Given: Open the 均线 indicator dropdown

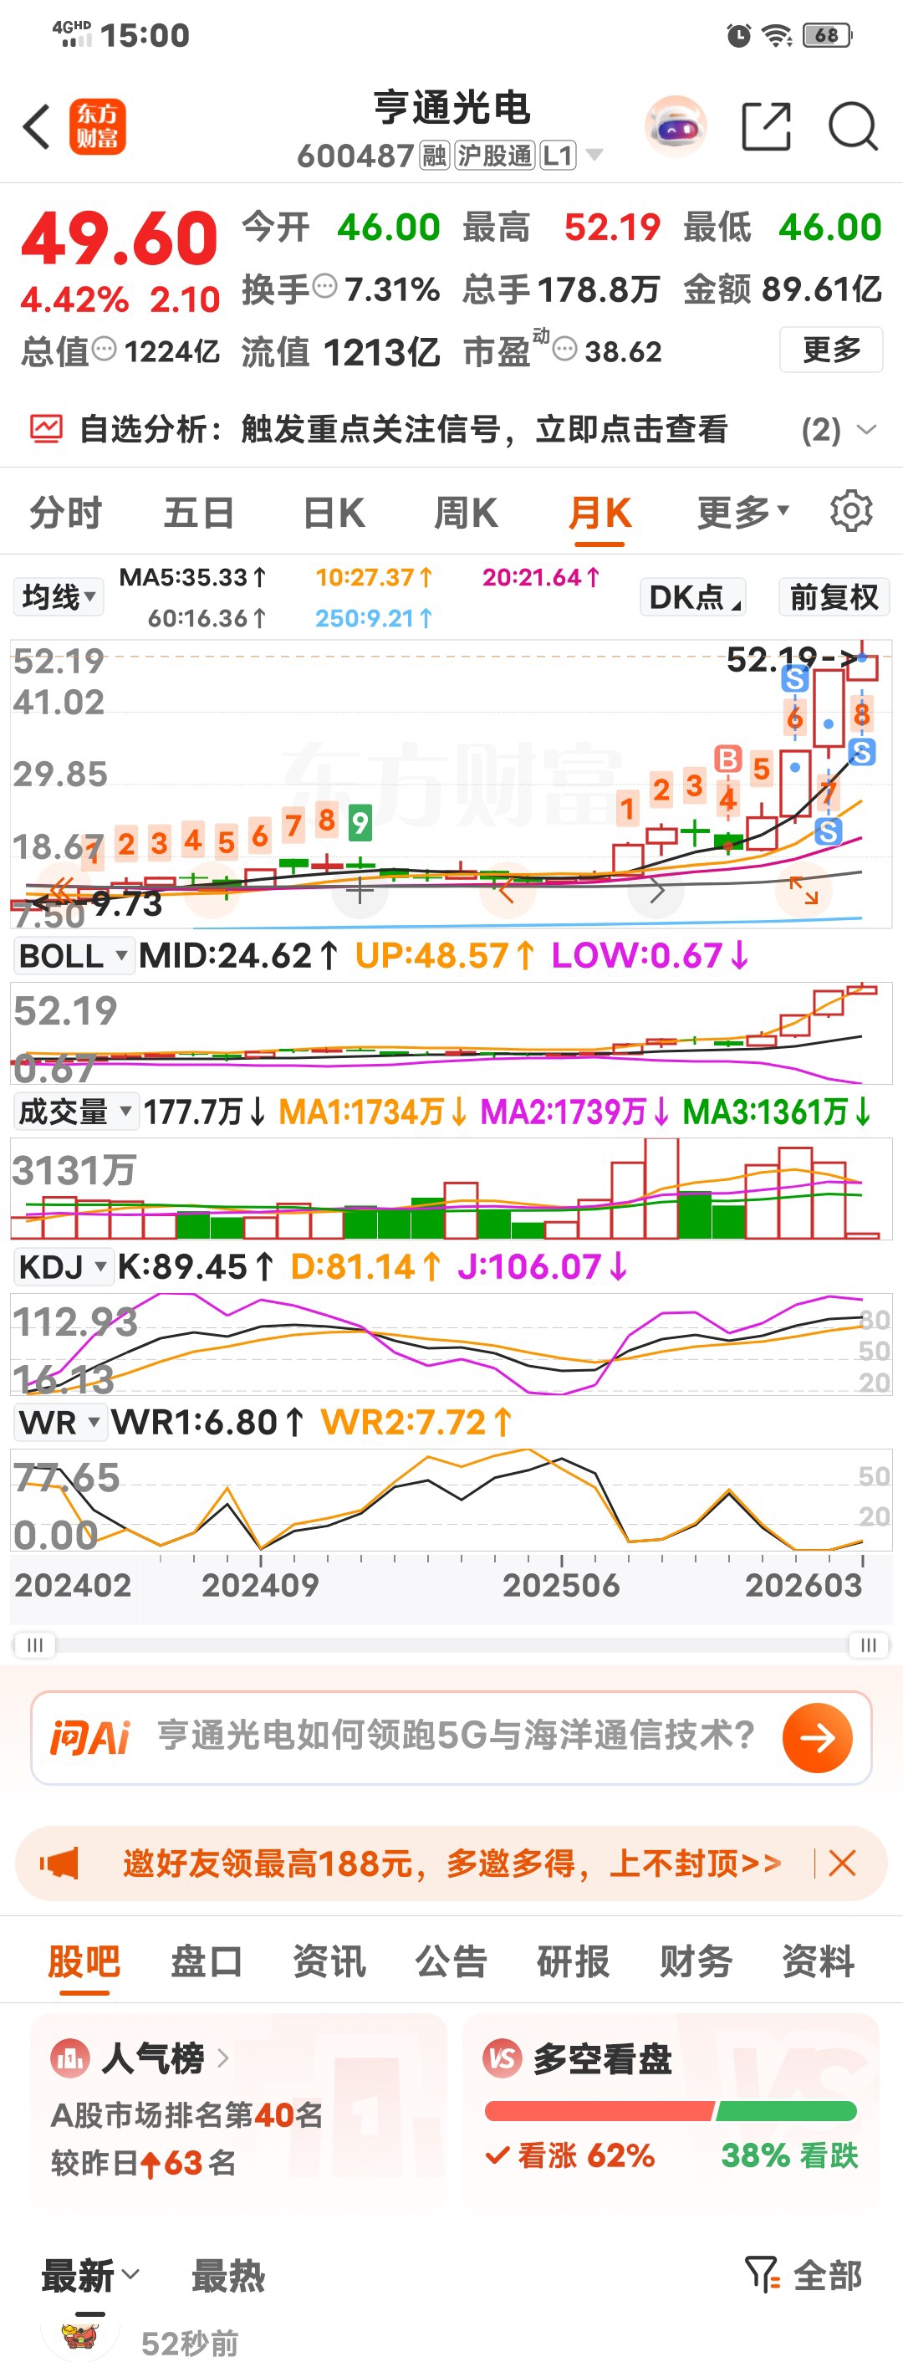Looking at the screenshot, I should click(x=59, y=597).
